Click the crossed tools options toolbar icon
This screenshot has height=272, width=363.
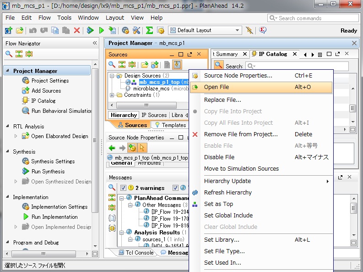click(x=136, y=30)
